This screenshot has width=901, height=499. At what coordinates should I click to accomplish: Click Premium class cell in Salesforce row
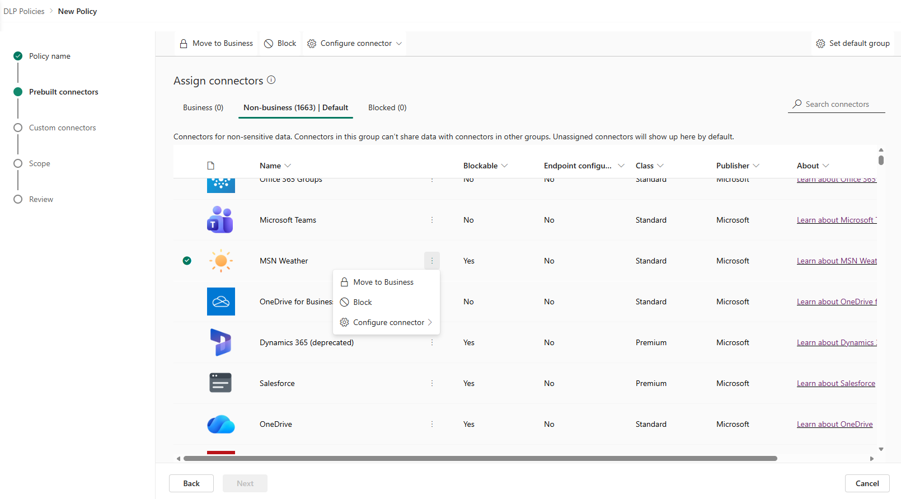651,383
